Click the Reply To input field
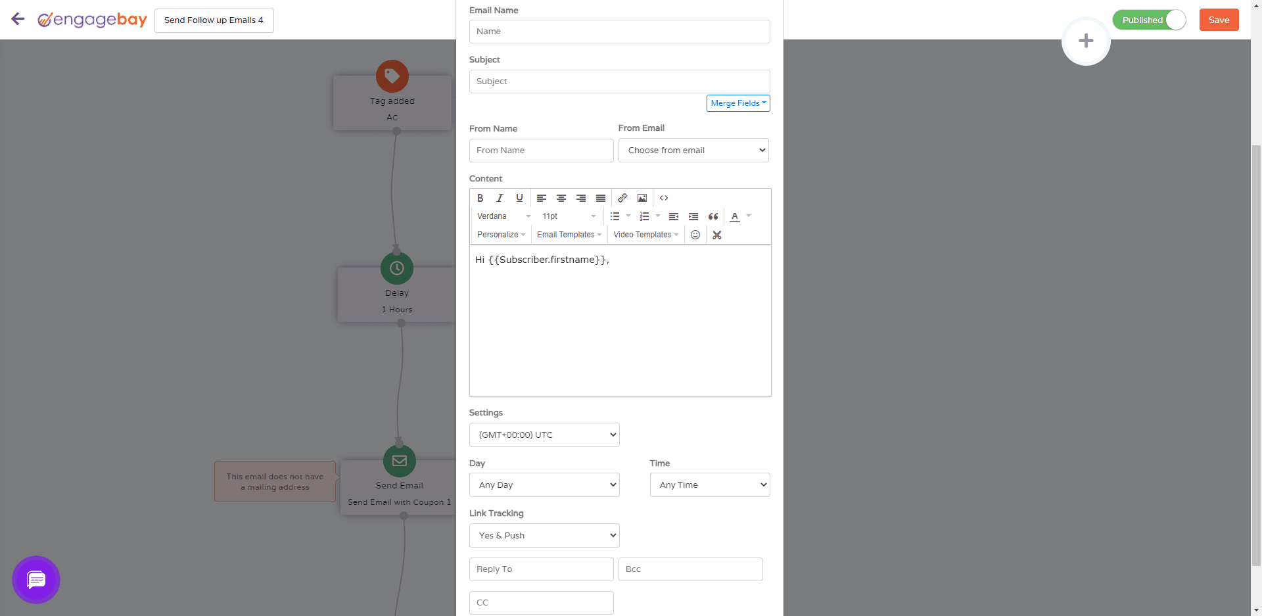 pos(542,569)
